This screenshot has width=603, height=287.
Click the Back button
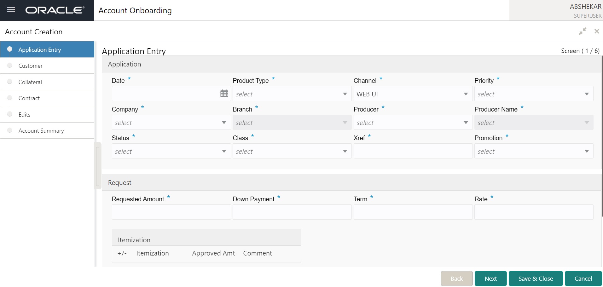pos(457,278)
